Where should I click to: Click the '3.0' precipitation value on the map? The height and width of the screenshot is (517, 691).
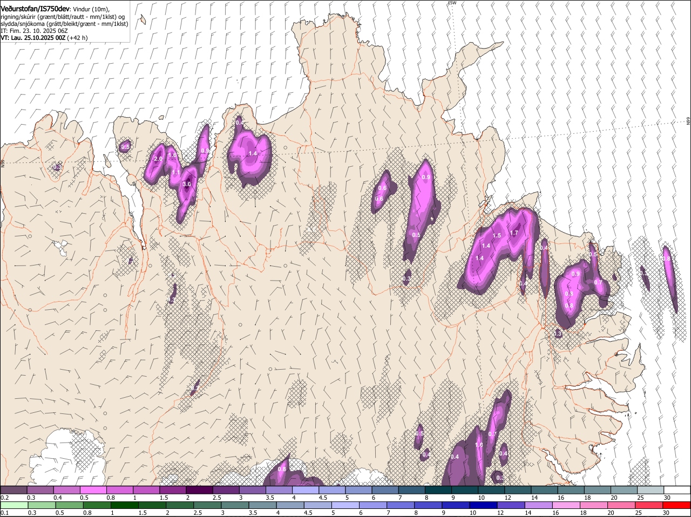(187, 185)
